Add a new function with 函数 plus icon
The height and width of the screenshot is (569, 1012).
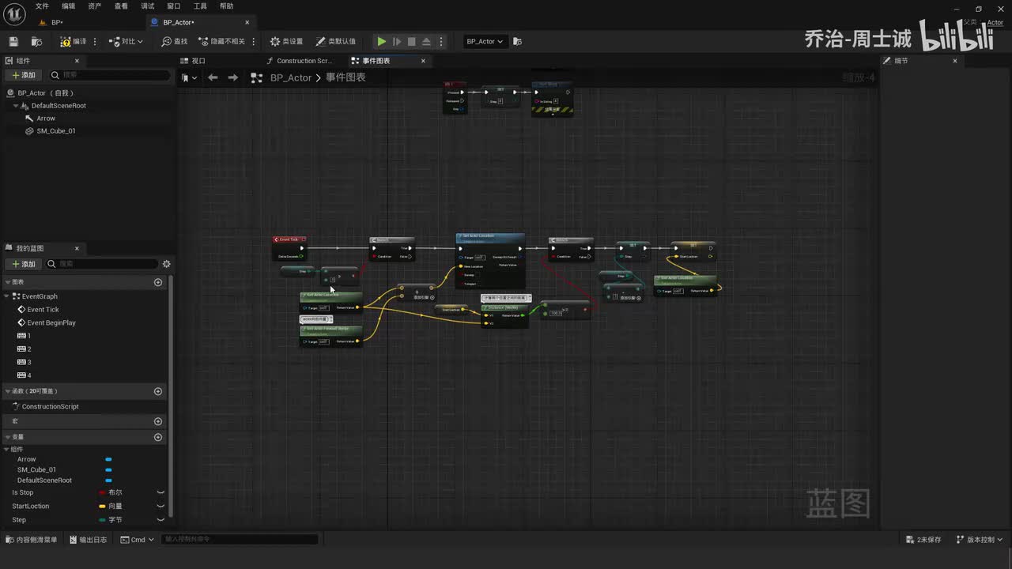tap(158, 391)
